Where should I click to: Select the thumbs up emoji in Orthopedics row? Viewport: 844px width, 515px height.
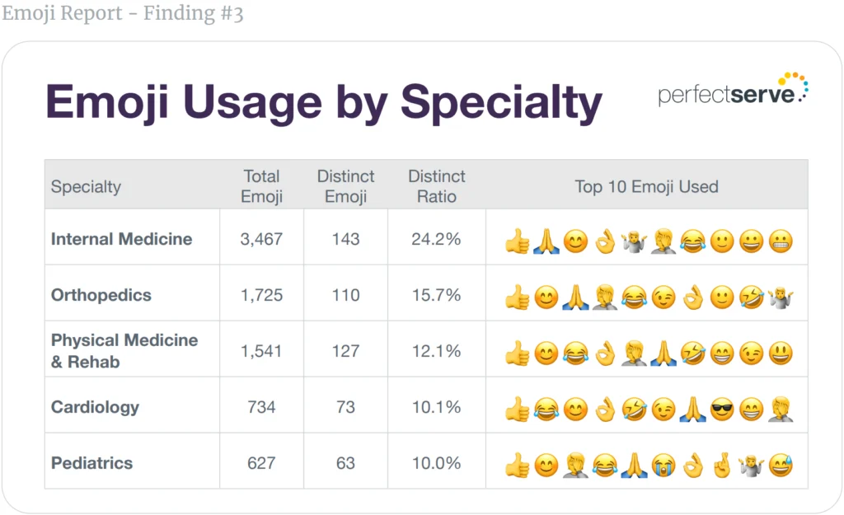[x=517, y=296]
